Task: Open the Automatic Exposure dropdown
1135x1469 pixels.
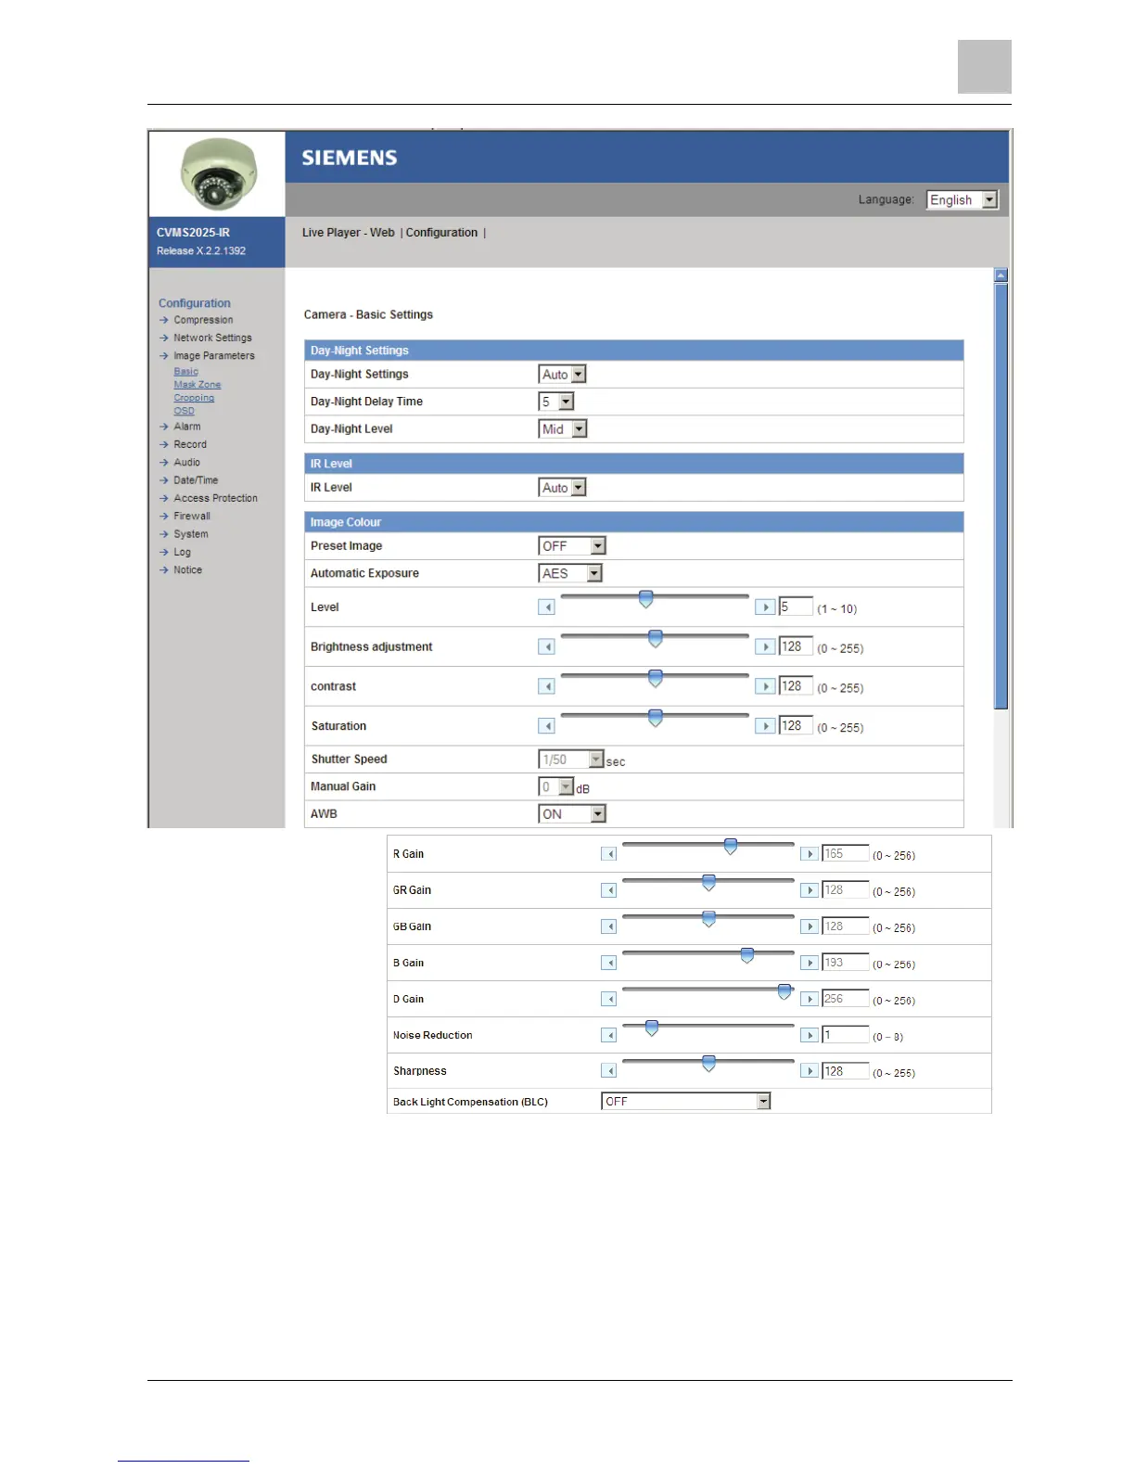Action: 570,573
